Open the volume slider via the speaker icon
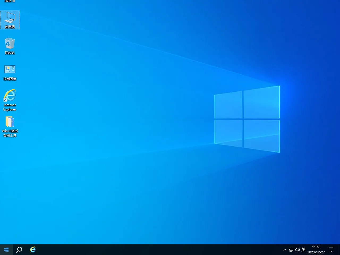This screenshot has height=255, width=340. point(297,249)
